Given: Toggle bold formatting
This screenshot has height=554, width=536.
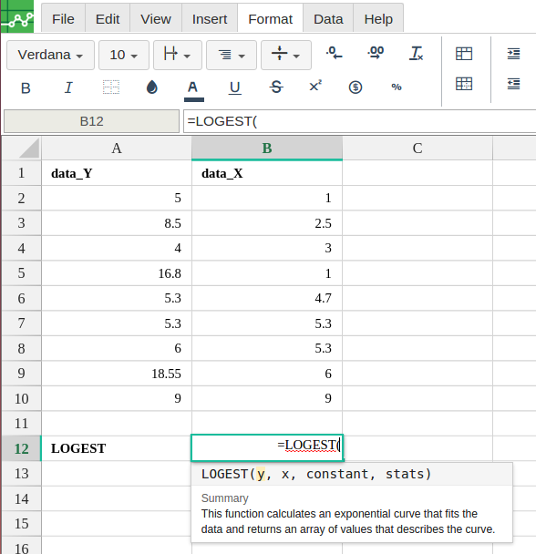Looking at the screenshot, I should (x=26, y=87).
